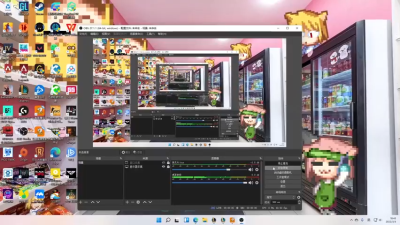Mute the Mic/Aux speaker icon
Viewport: 400px width, 225px height.
click(251, 169)
